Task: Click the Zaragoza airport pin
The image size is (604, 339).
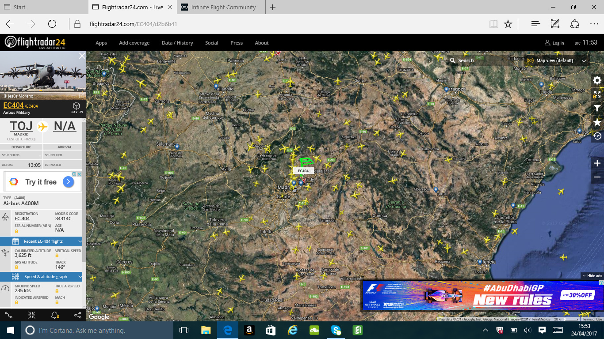Action: point(446,89)
